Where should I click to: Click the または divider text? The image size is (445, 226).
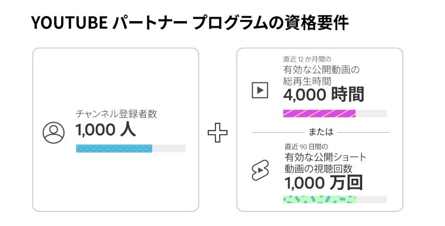[320, 133]
